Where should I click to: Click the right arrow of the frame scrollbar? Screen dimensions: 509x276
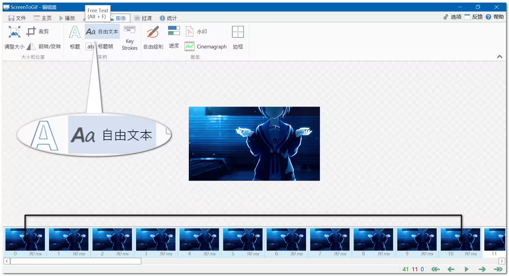point(502,261)
